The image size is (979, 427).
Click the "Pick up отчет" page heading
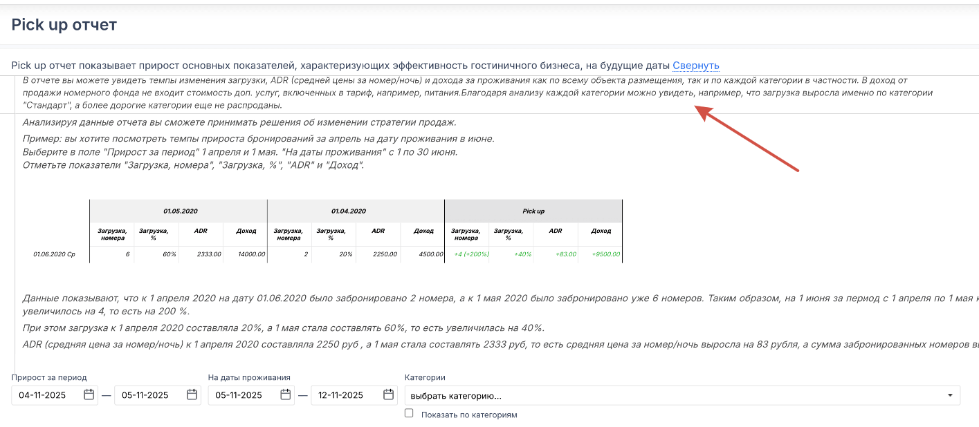click(64, 25)
